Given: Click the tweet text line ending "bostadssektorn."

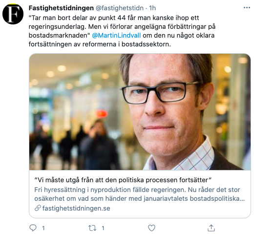Looking at the screenshot, I should point(100,44).
